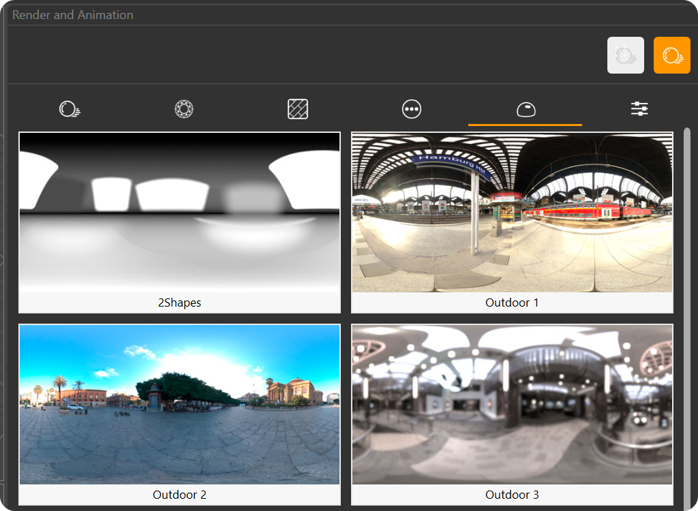
Task: Click the orange render button
Action: [x=671, y=55]
